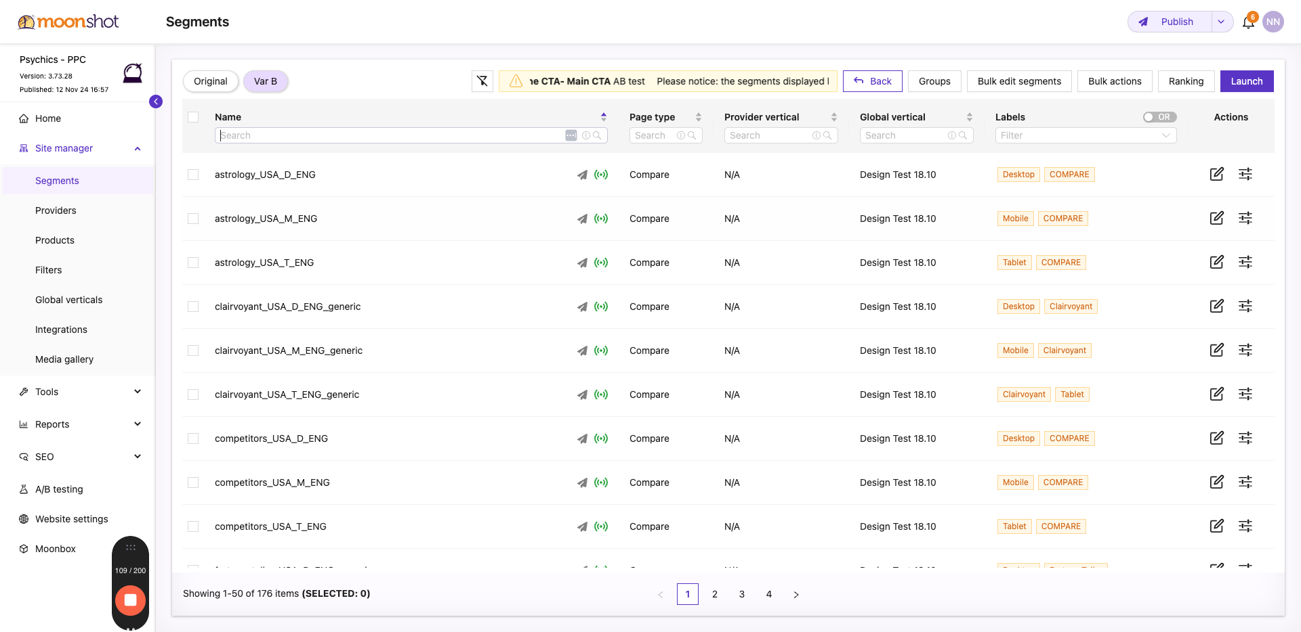This screenshot has height=632, width=1301.
Task: Sort by Name column arrows
Action: (604, 117)
